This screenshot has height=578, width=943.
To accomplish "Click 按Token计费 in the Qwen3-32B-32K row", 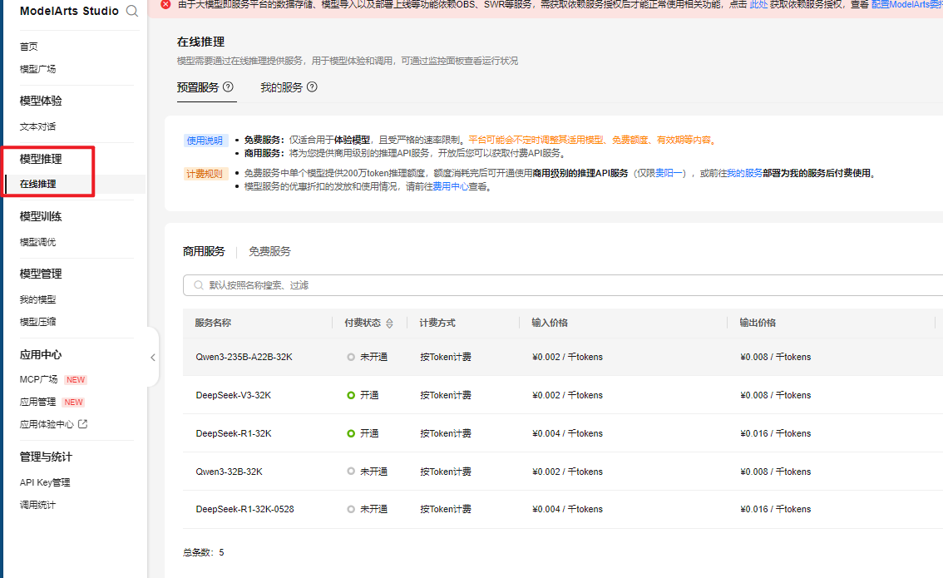I will (446, 472).
